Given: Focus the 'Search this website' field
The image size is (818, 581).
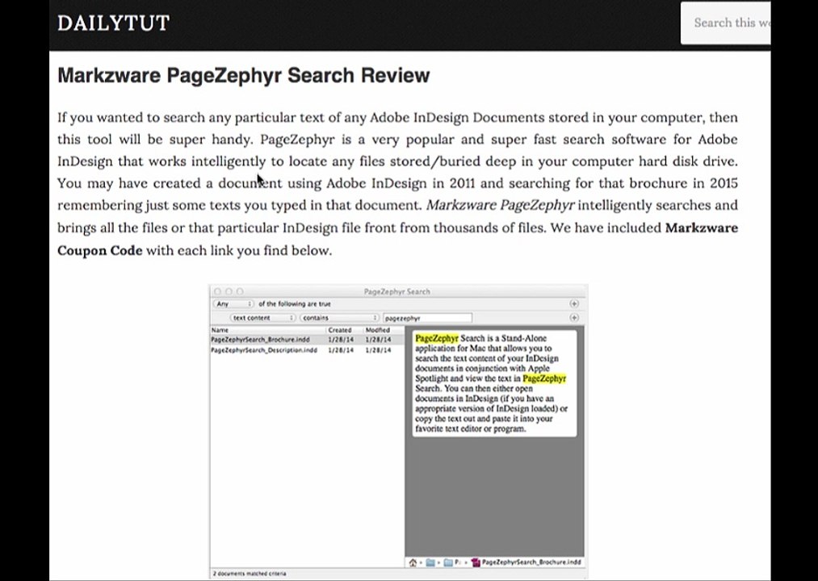Looking at the screenshot, I should pos(726,23).
